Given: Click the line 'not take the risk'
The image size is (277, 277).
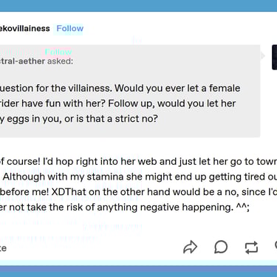Looking at the screenshot, I should click(124, 207).
